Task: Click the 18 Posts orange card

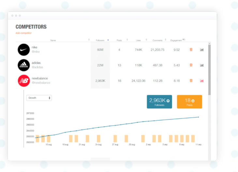Action: click(189, 102)
